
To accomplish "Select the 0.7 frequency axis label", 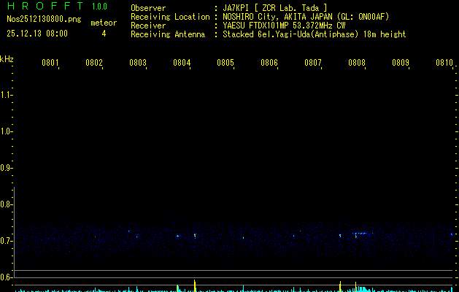I will [x=7, y=241].
